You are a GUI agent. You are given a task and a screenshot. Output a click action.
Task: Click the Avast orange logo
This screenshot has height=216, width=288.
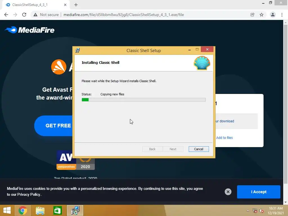[59, 67]
